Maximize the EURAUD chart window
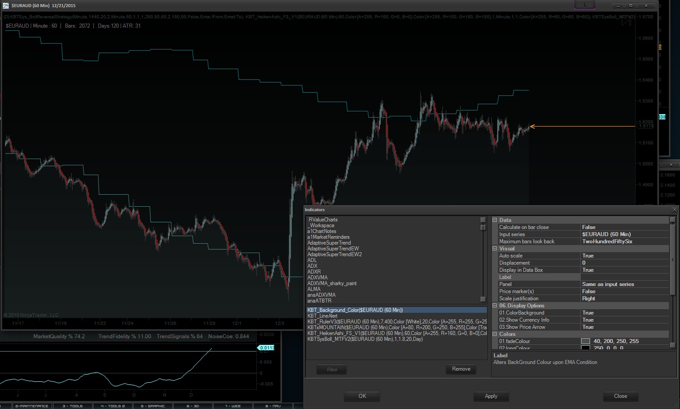The height and width of the screenshot is (409, 680). (x=631, y=6)
